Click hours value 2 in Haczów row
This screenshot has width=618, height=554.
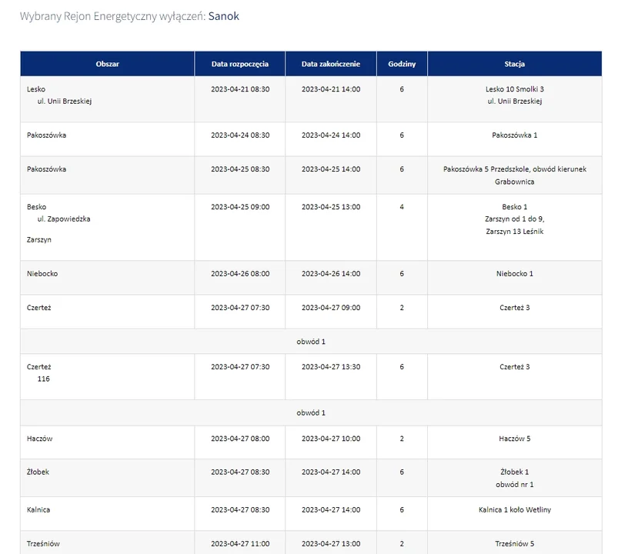click(402, 439)
